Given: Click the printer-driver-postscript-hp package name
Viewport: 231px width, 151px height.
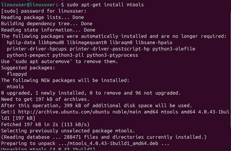Looking at the screenshot, I should pyautogui.click(x=110, y=49).
